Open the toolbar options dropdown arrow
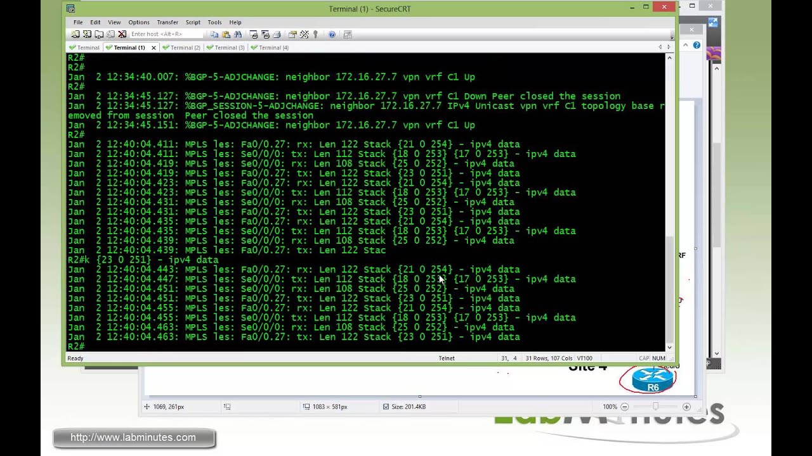Image resolution: width=812 pixels, height=456 pixels. coord(672,37)
